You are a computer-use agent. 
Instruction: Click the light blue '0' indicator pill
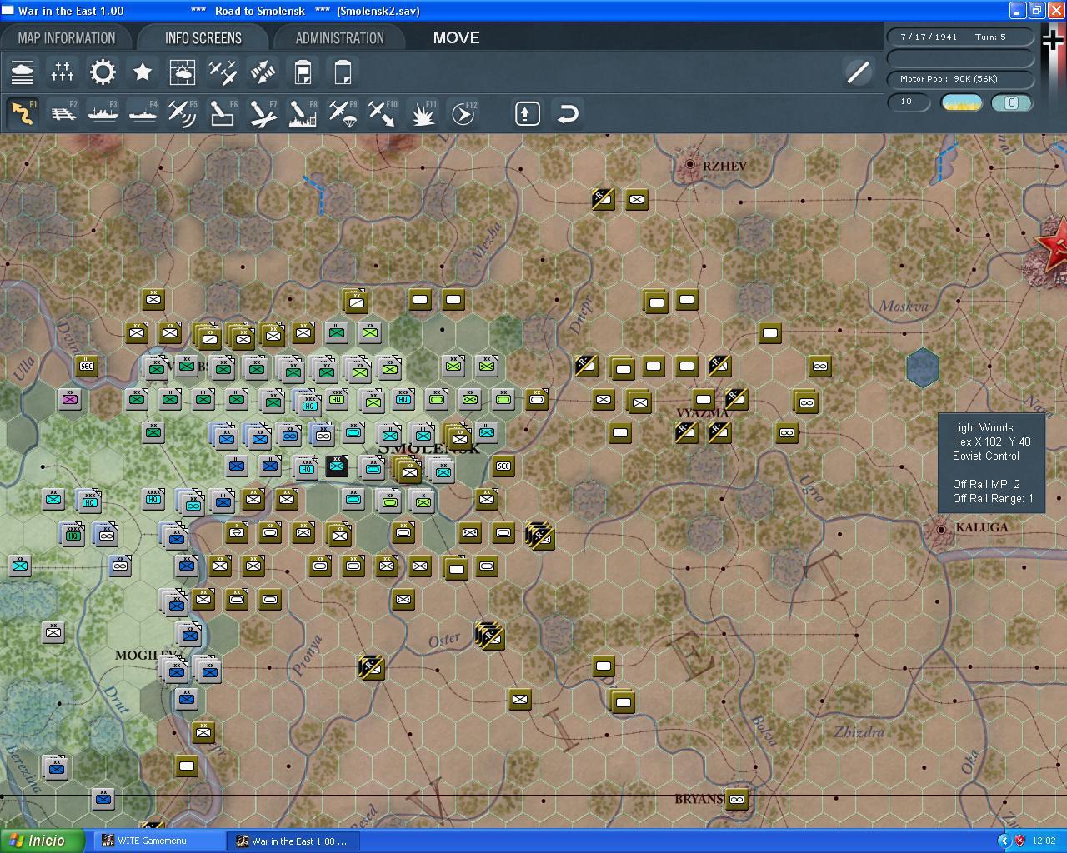pos(1012,102)
